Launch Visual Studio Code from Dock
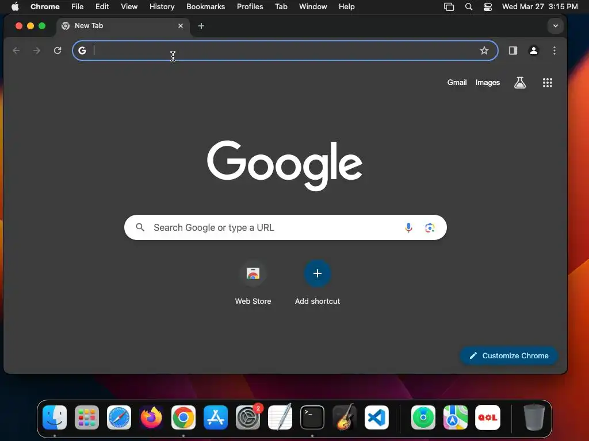Image resolution: width=589 pixels, height=441 pixels. 376,417
